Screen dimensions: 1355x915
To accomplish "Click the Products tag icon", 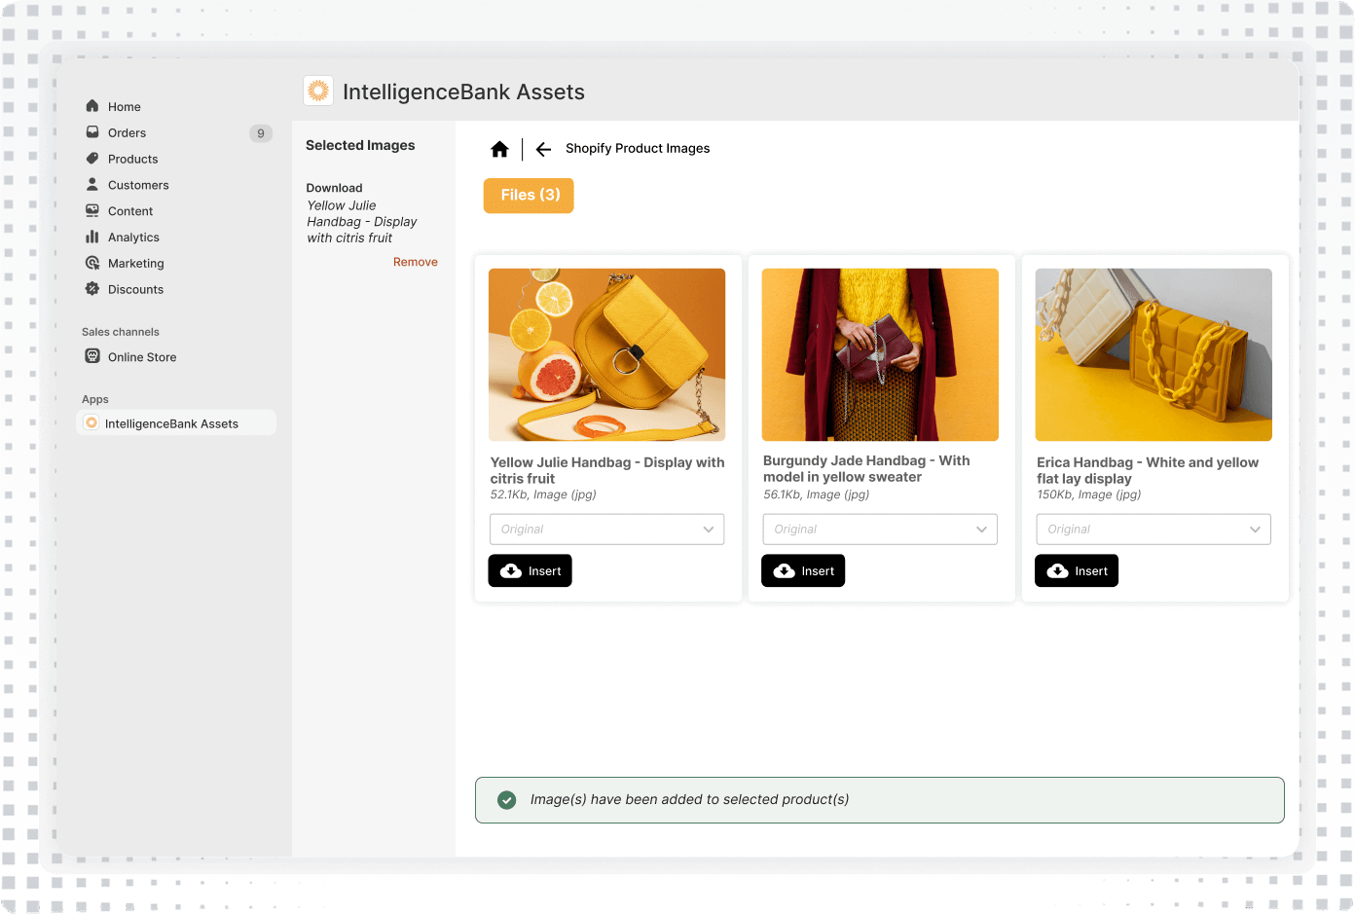I will (x=92, y=159).
